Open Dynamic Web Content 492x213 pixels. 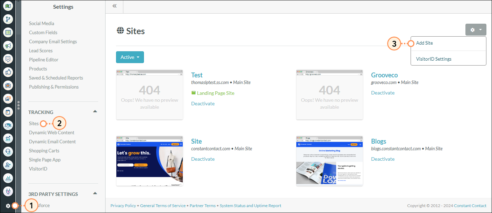tap(52, 132)
